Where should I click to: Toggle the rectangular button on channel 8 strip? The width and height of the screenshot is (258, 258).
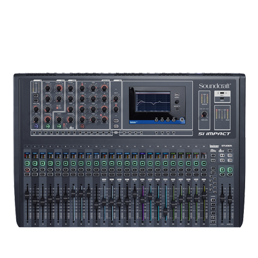pyautogui.click(x=81, y=175)
